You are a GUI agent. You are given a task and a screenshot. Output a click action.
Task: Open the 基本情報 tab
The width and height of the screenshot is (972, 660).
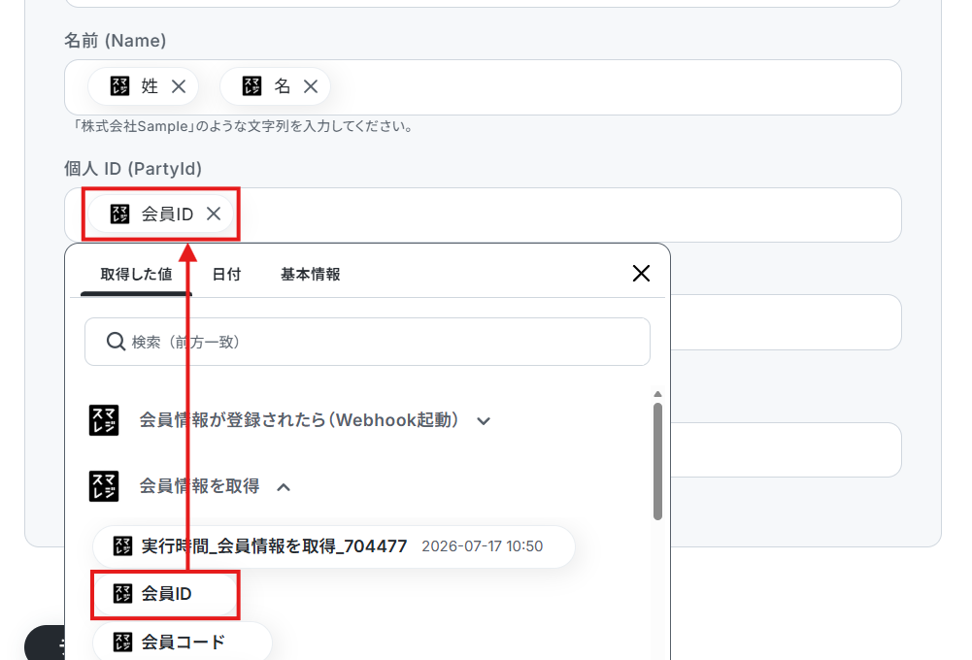tap(310, 275)
